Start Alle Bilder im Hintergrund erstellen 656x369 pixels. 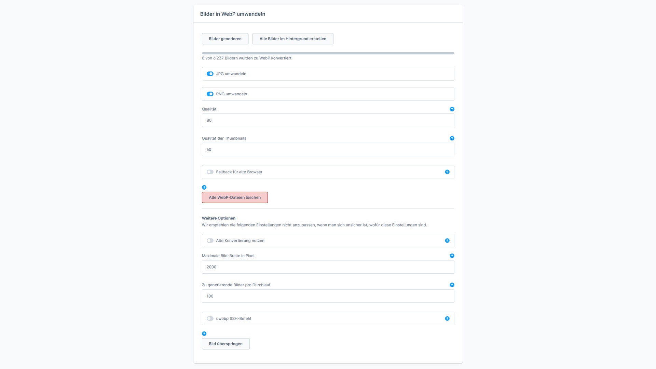293,39
